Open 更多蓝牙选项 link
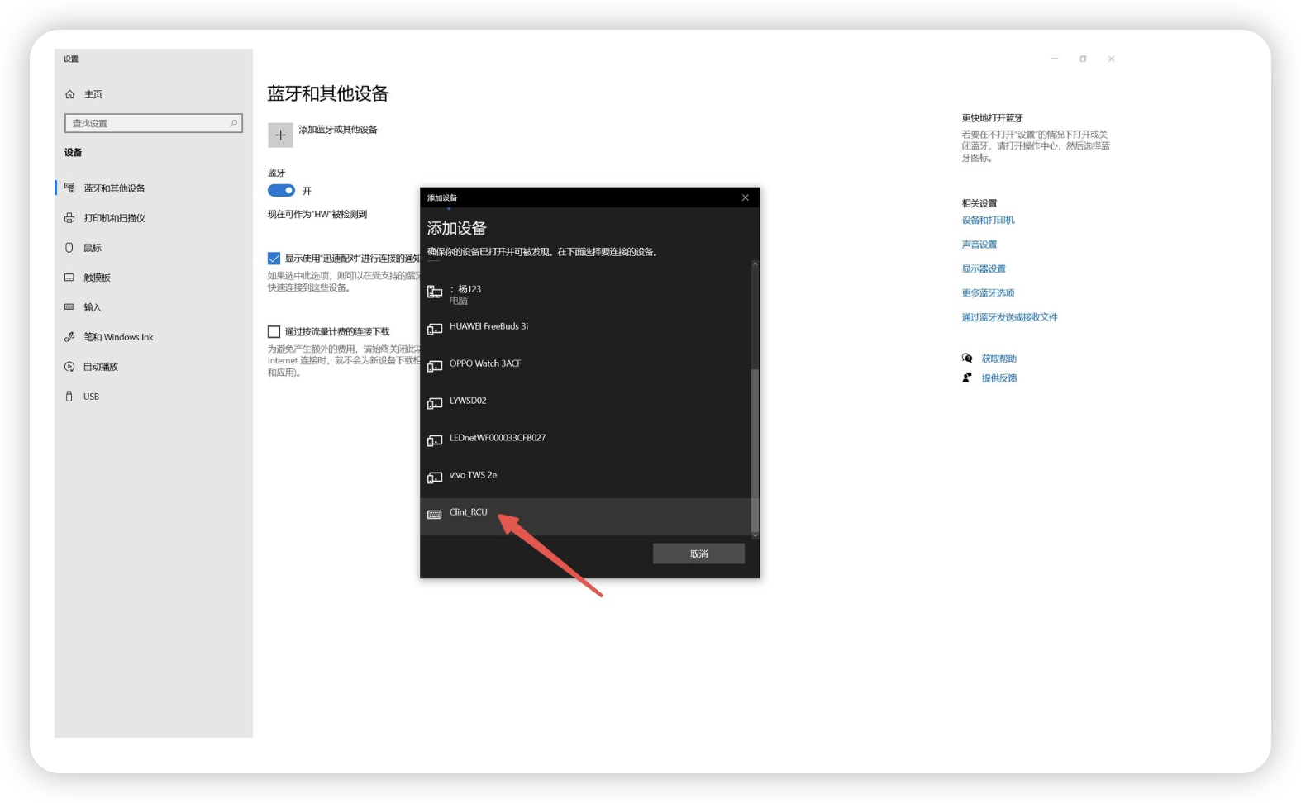Image resolution: width=1301 pixels, height=803 pixels. (988, 293)
